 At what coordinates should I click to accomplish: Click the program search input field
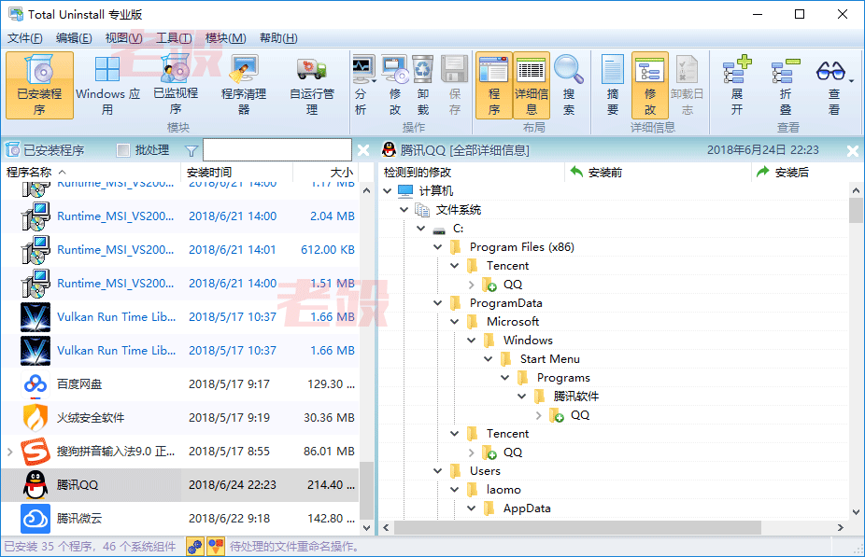277,150
